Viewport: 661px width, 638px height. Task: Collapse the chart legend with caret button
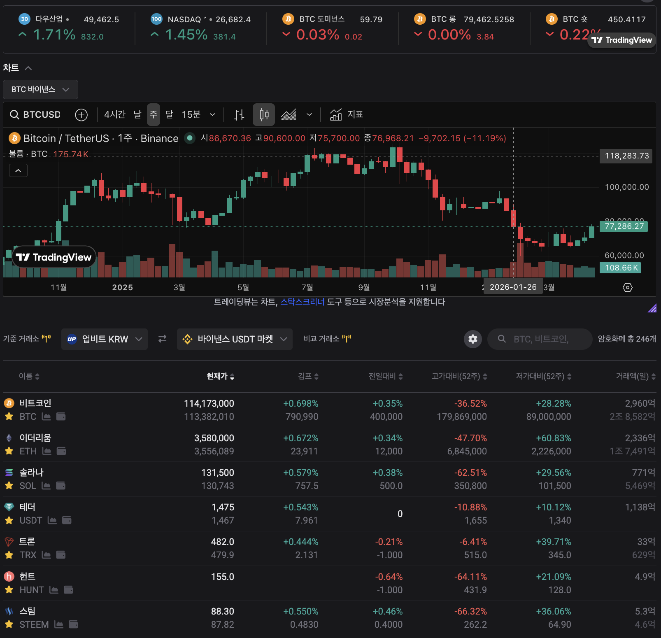(18, 170)
